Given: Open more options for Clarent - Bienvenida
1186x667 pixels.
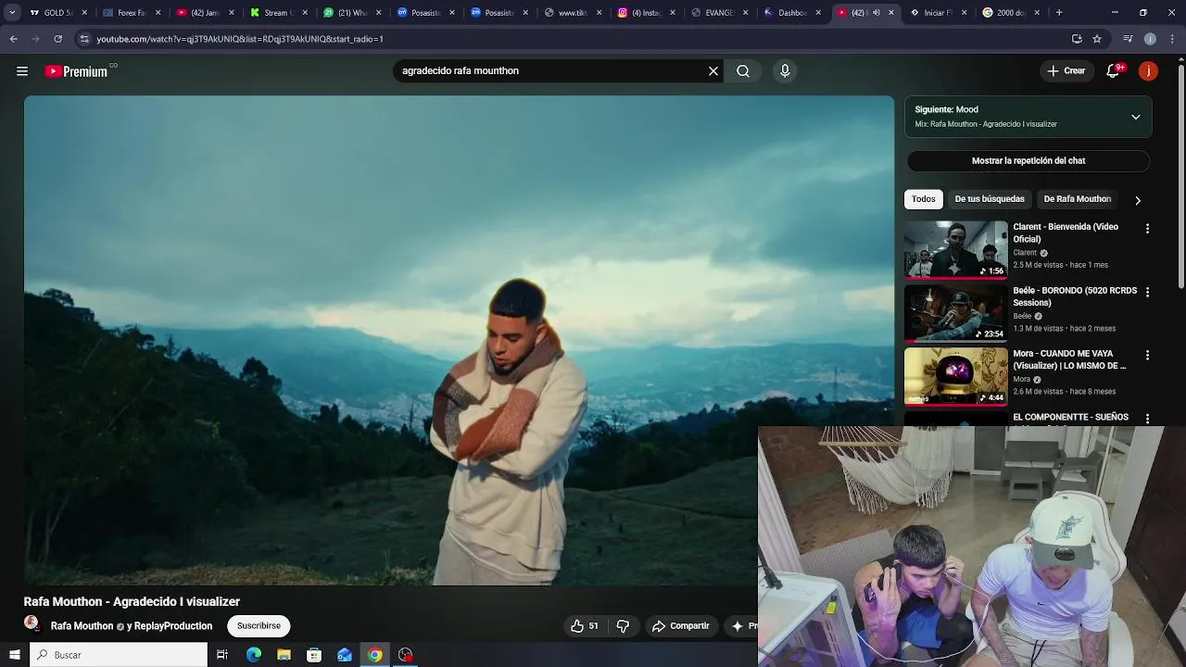Looking at the screenshot, I should (x=1147, y=229).
